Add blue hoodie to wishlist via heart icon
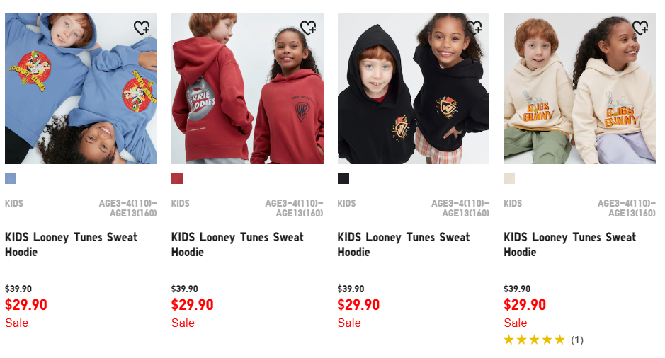The width and height of the screenshot is (665, 358). (x=142, y=28)
